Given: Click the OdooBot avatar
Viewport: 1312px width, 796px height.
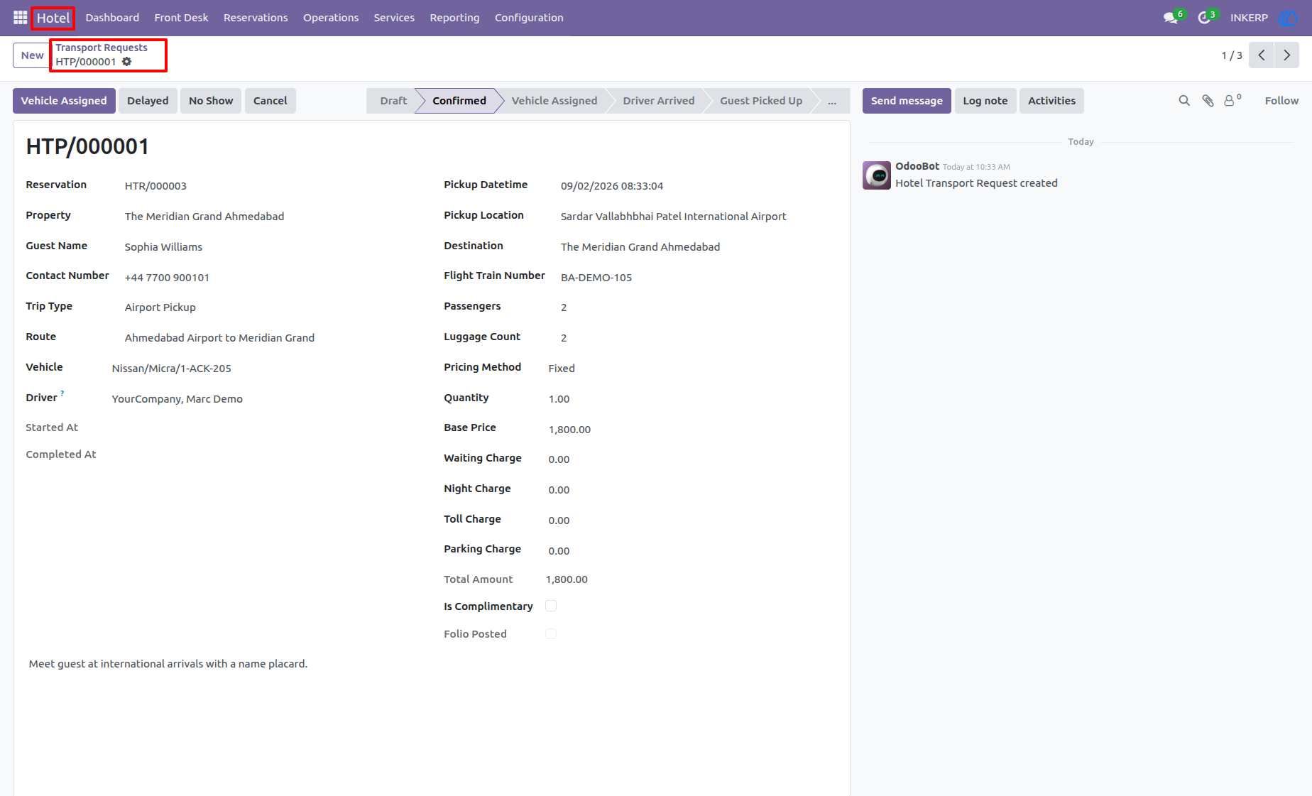Looking at the screenshot, I should click(877, 175).
